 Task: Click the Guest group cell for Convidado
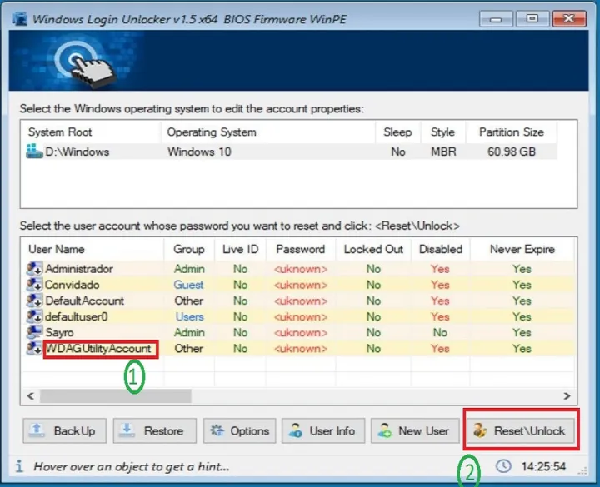pos(188,285)
